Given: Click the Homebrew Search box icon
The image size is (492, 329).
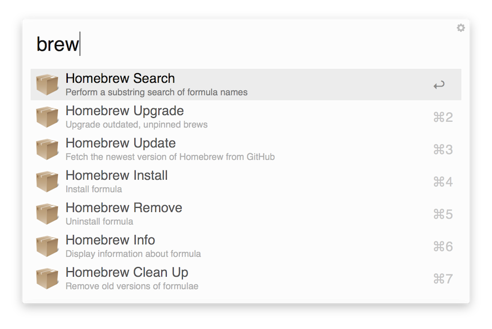Looking at the screenshot, I should pos(47,85).
